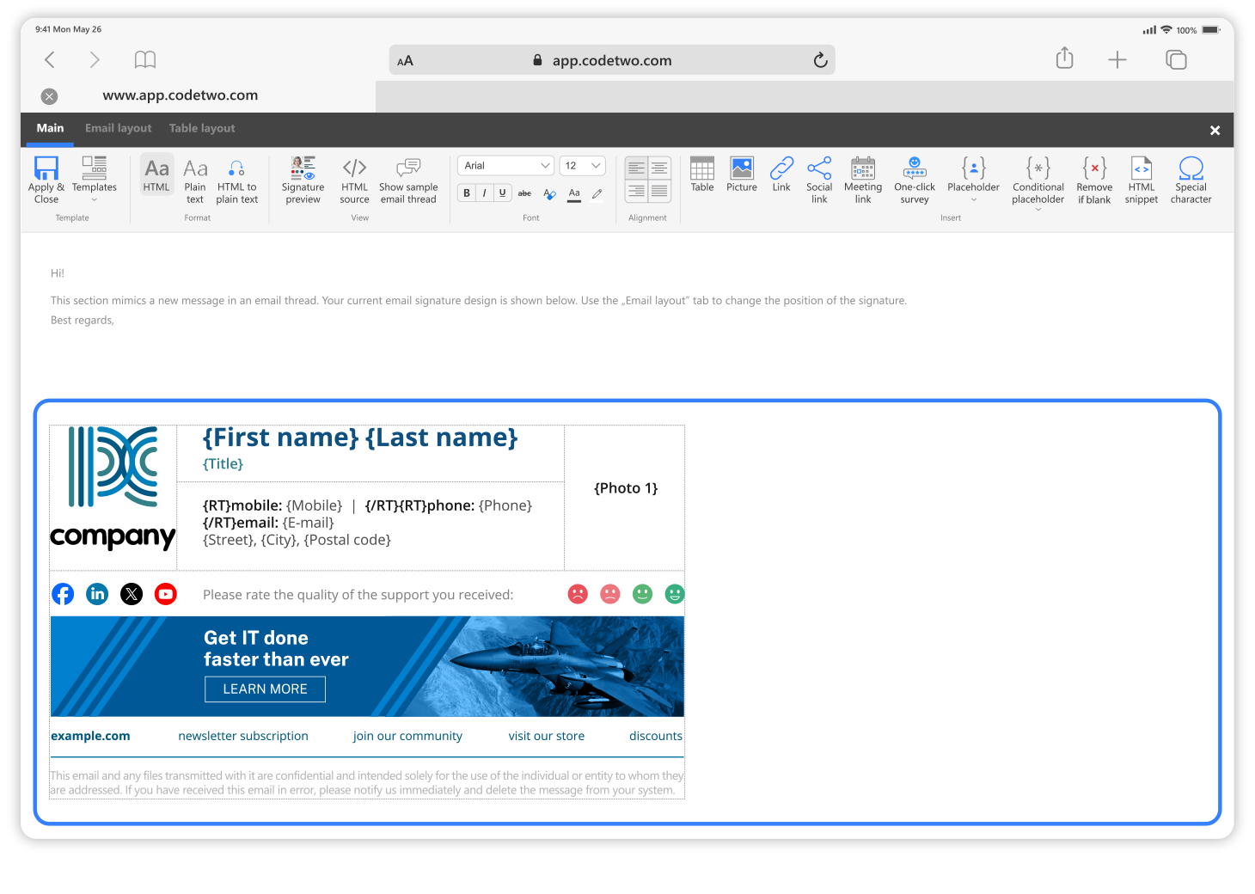Switch to the Email layout tab
The width and height of the screenshot is (1255, 894).
tap(118, 128)
